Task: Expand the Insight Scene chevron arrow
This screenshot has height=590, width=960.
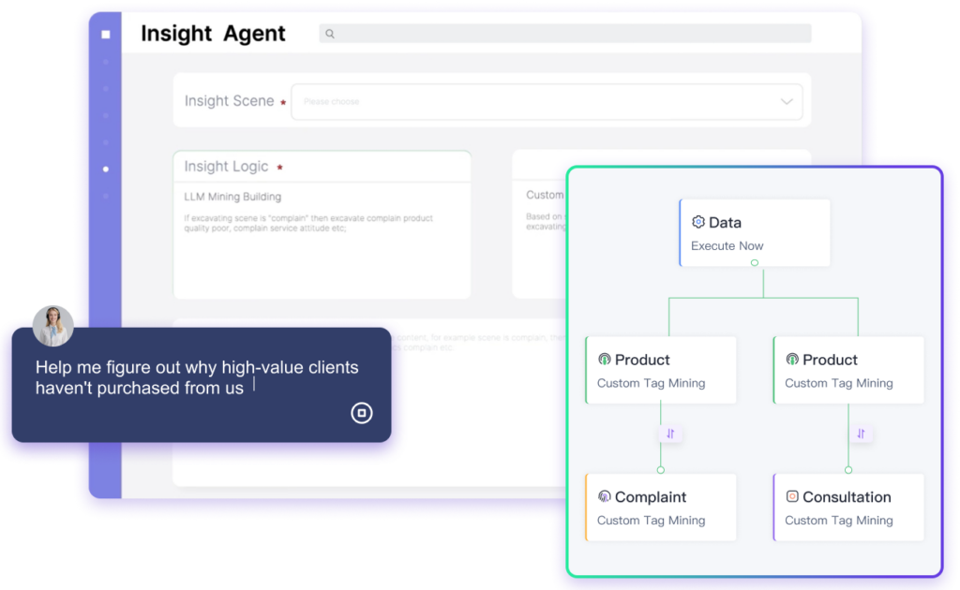Action: click(x=786, y=101)
